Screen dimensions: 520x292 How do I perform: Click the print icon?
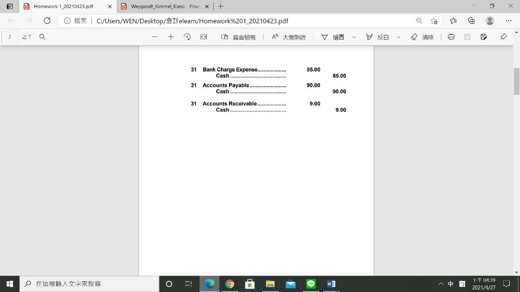click(x=451, y=36)
